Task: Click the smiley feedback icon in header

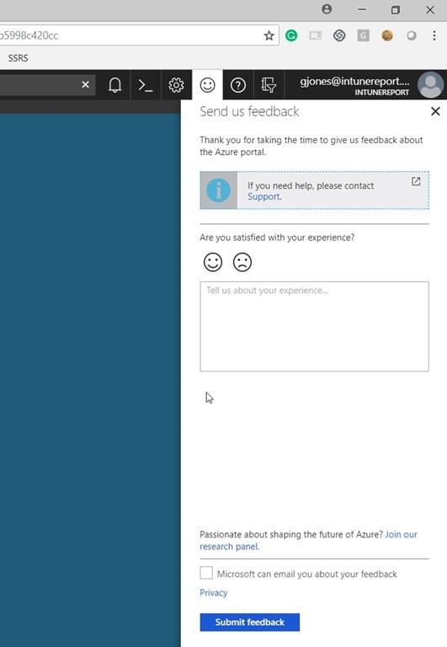Action: point(207,85)
